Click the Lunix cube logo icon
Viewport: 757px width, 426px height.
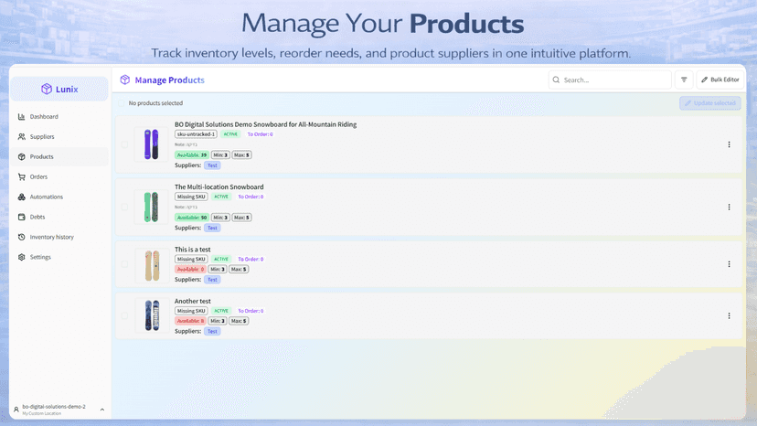click(x=47, y=89)
